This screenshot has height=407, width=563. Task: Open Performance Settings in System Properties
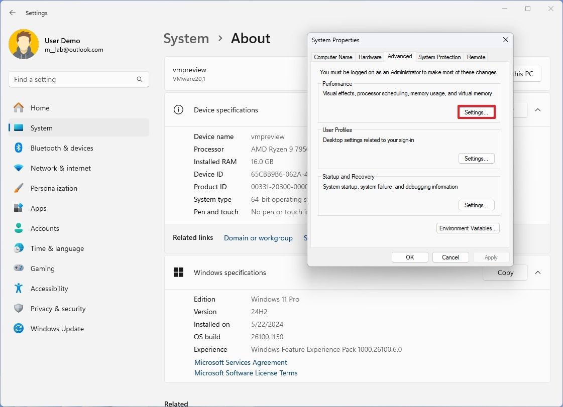point(476,112)
